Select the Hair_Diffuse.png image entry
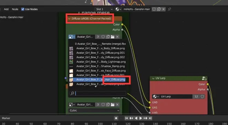Screen dimensions: 228x125 coord(97,80)
